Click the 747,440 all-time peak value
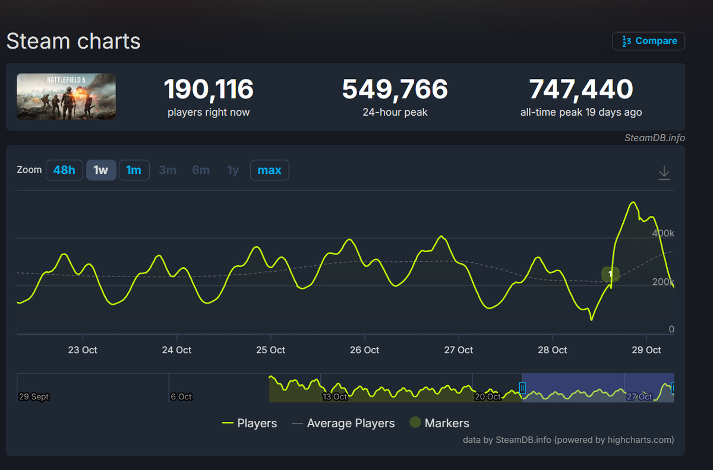The width and height of the screenshot is (713, 470). point(581,90)
